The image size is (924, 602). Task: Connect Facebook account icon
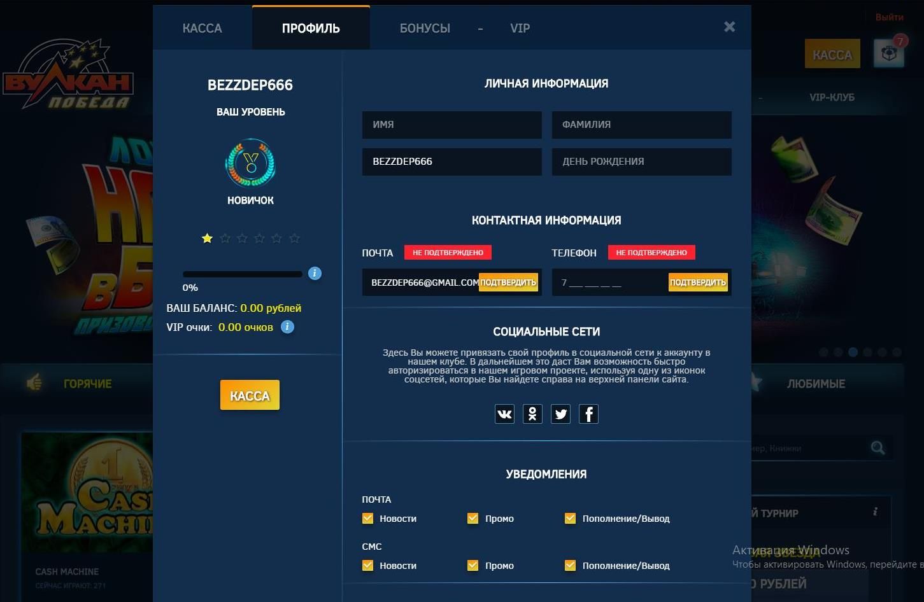coord(588,414)
